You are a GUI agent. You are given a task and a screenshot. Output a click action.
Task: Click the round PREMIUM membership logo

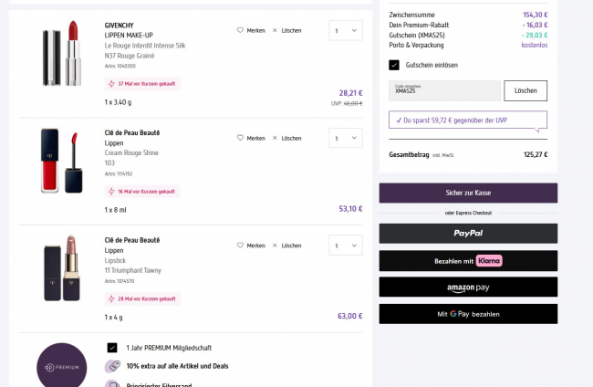pyautogui.click(x=61, y=367)
